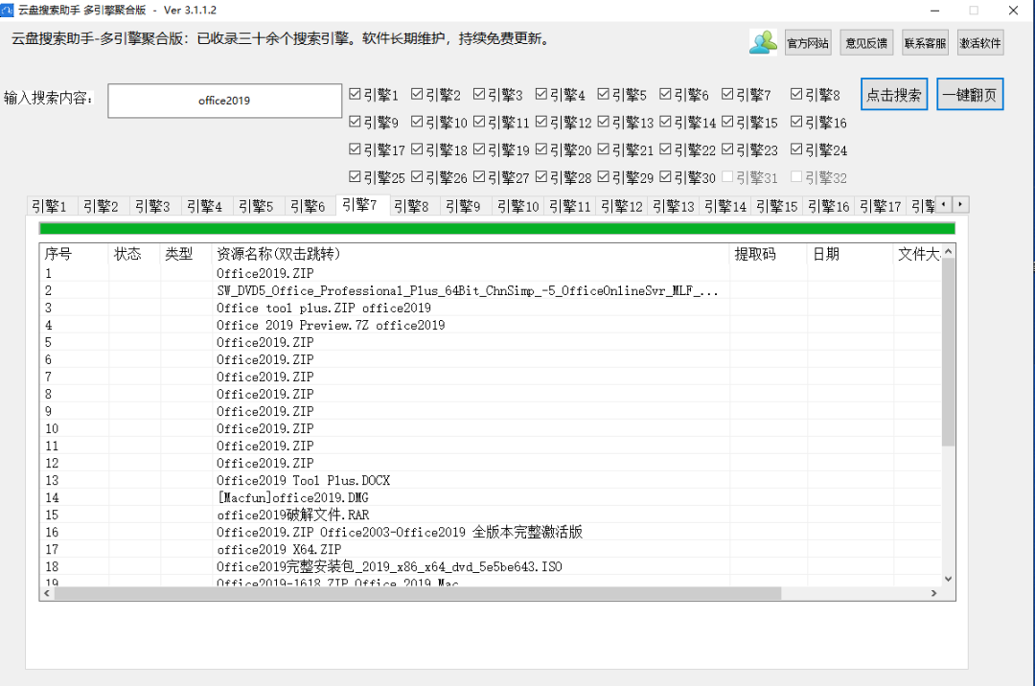Click the user avatar icon
The width and height of the screenshot is (1035, 686).
tap(764, 42)
